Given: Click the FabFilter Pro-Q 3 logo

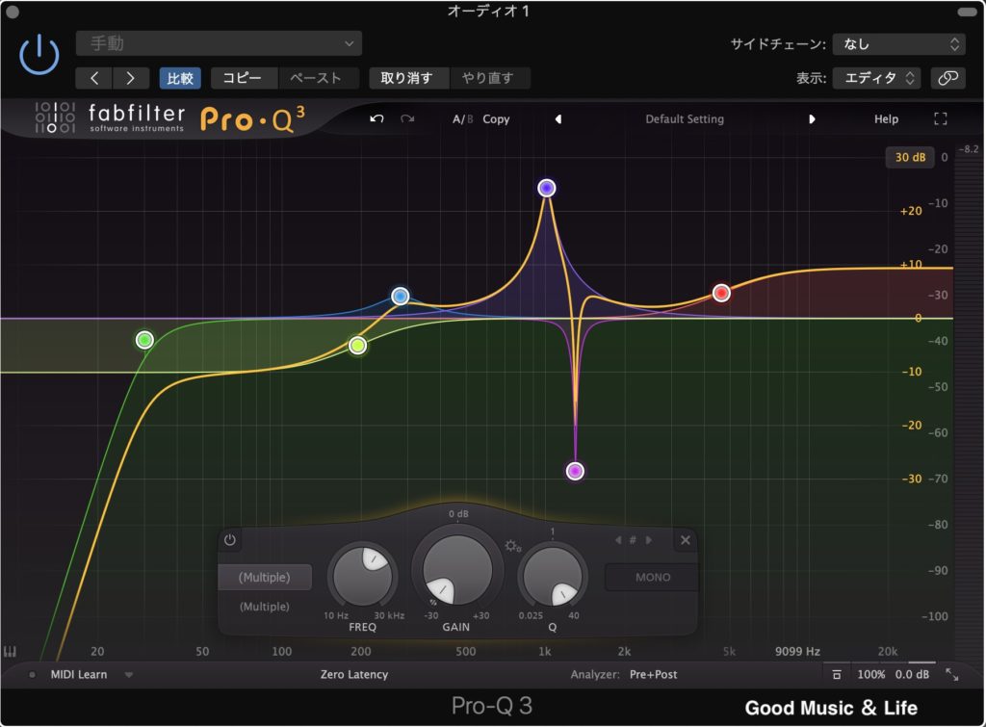Looking at the screenshot, I should (x=169, y=117).
